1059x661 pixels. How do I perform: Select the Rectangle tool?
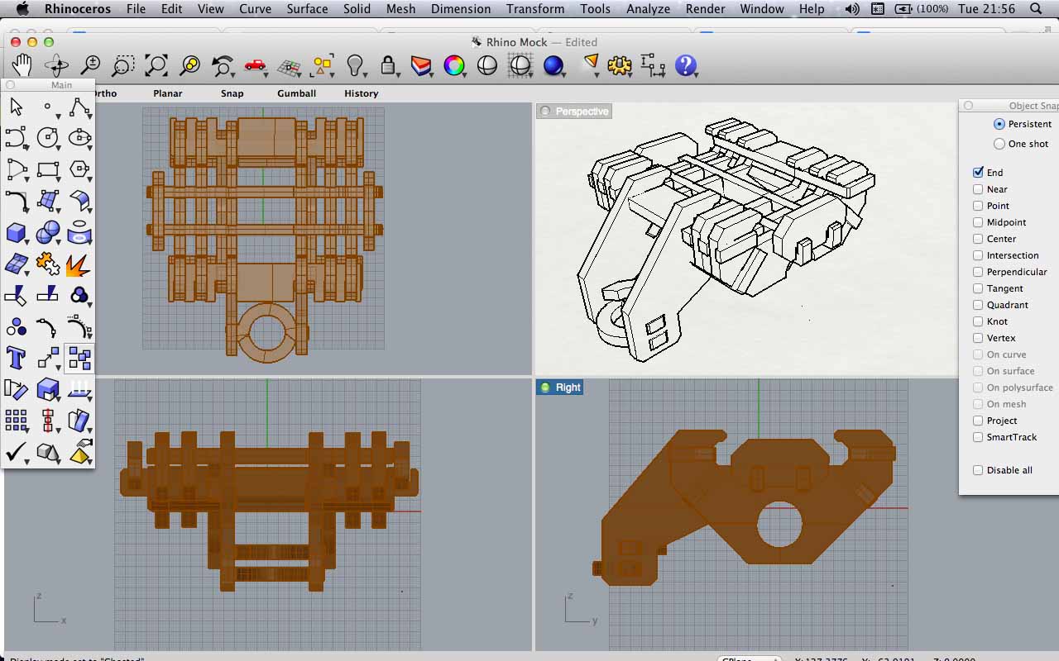(x=48, y=169)
